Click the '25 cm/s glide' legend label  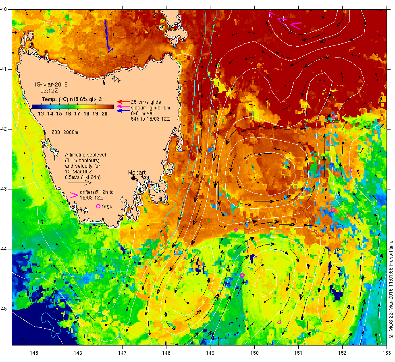[x=146, y=102]
